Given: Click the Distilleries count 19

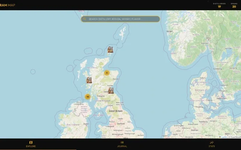Looking at the screenshot, I should pos(219,7).
